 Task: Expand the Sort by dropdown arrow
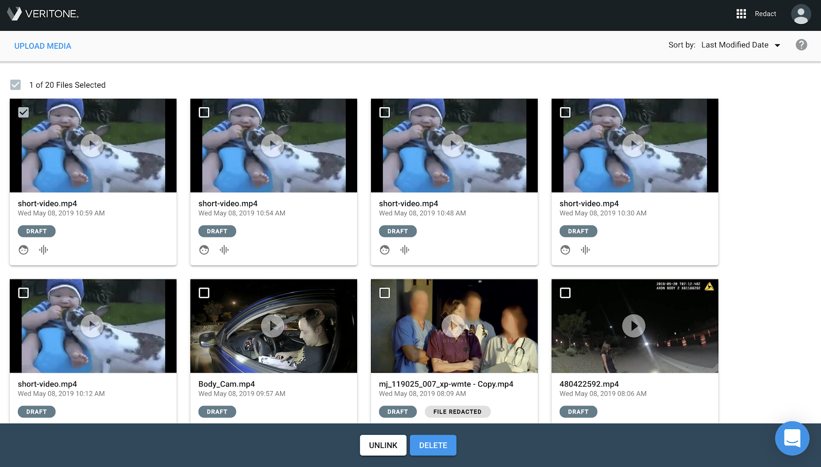point(777,46)
